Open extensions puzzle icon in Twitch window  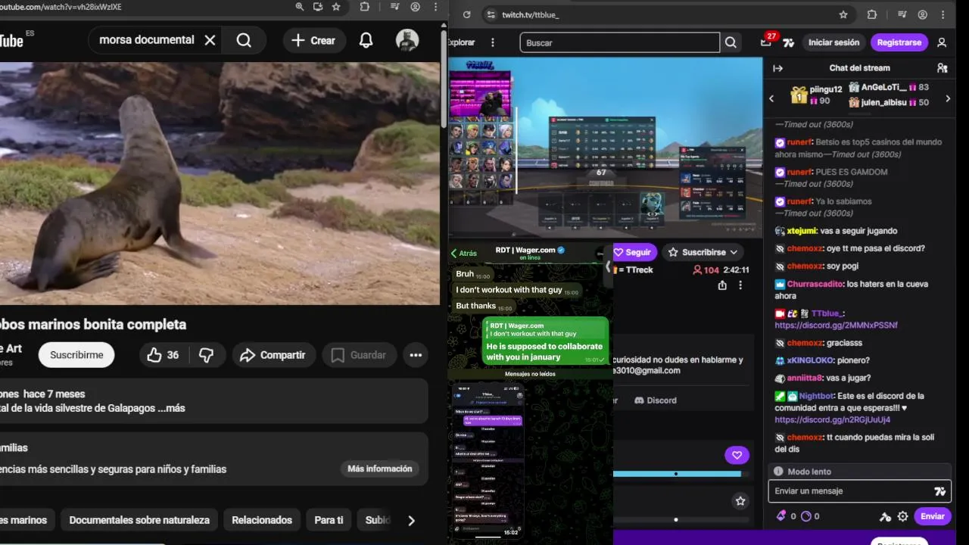pos(871,14)
